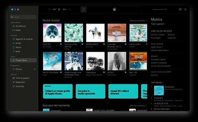The width and height of the screenshot is (198, 122).
Task: Toggle the shuffle playback icon
Action: click(x=49, y=9)
